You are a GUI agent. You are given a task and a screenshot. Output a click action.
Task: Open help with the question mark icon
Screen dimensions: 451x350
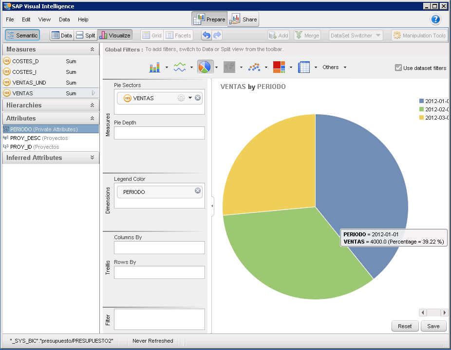(435, 19)
